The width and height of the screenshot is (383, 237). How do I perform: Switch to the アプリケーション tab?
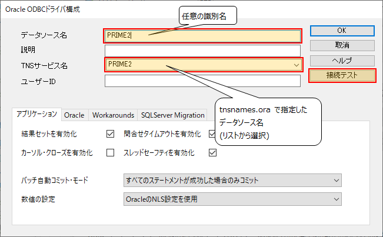(x=36, y=114)
